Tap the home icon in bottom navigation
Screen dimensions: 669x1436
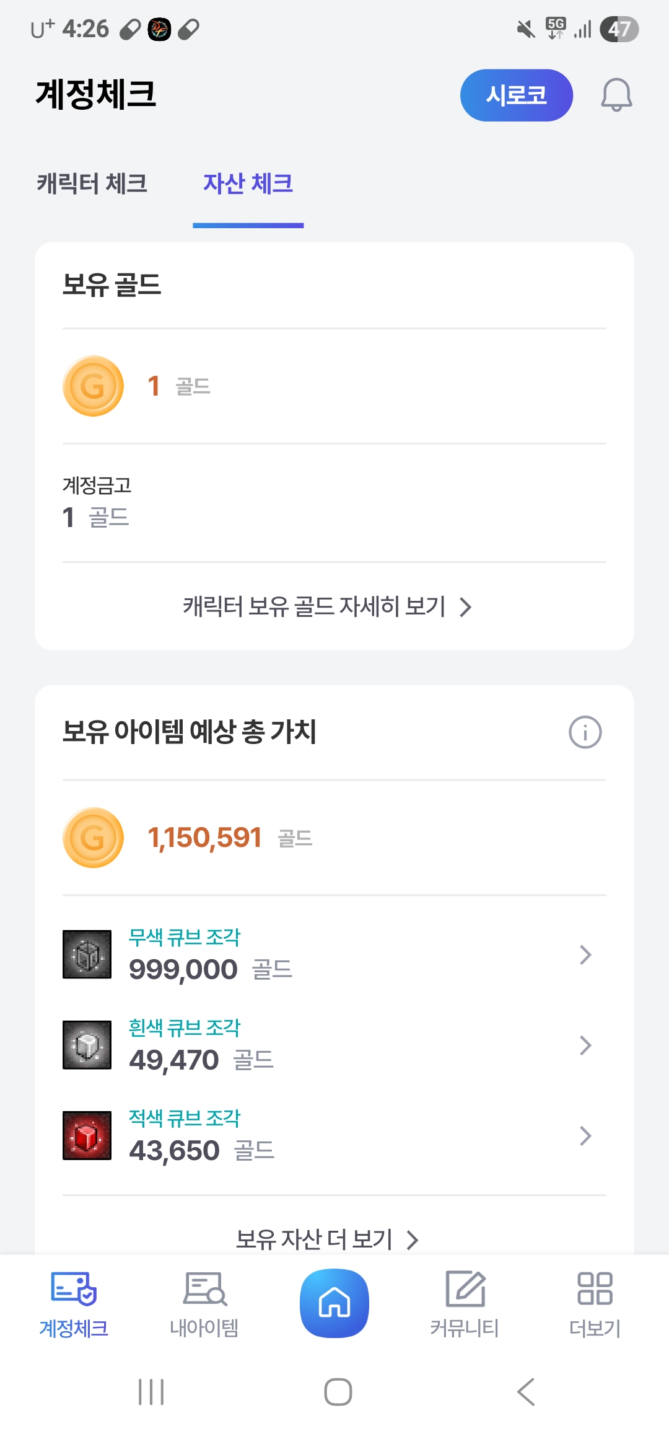click(334, 1303)
